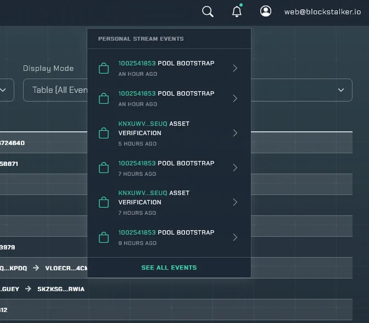Click '9 HOURS AGO' timestamp
This screenshot has width=369, height=323.
[137, 243]
